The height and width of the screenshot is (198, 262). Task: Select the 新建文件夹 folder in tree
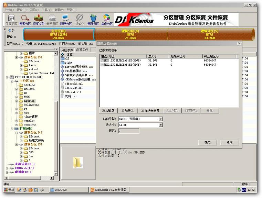tap(36, 140)
